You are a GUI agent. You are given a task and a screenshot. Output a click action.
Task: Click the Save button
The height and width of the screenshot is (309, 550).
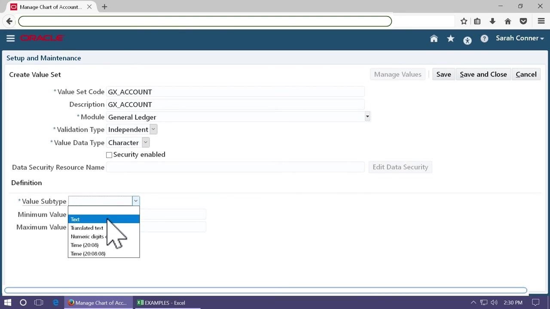pyautogui.click(x=443, y=74)
